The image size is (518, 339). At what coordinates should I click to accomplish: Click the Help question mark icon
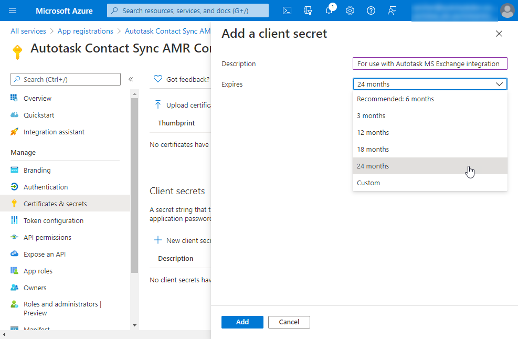[x=371, y=10]
